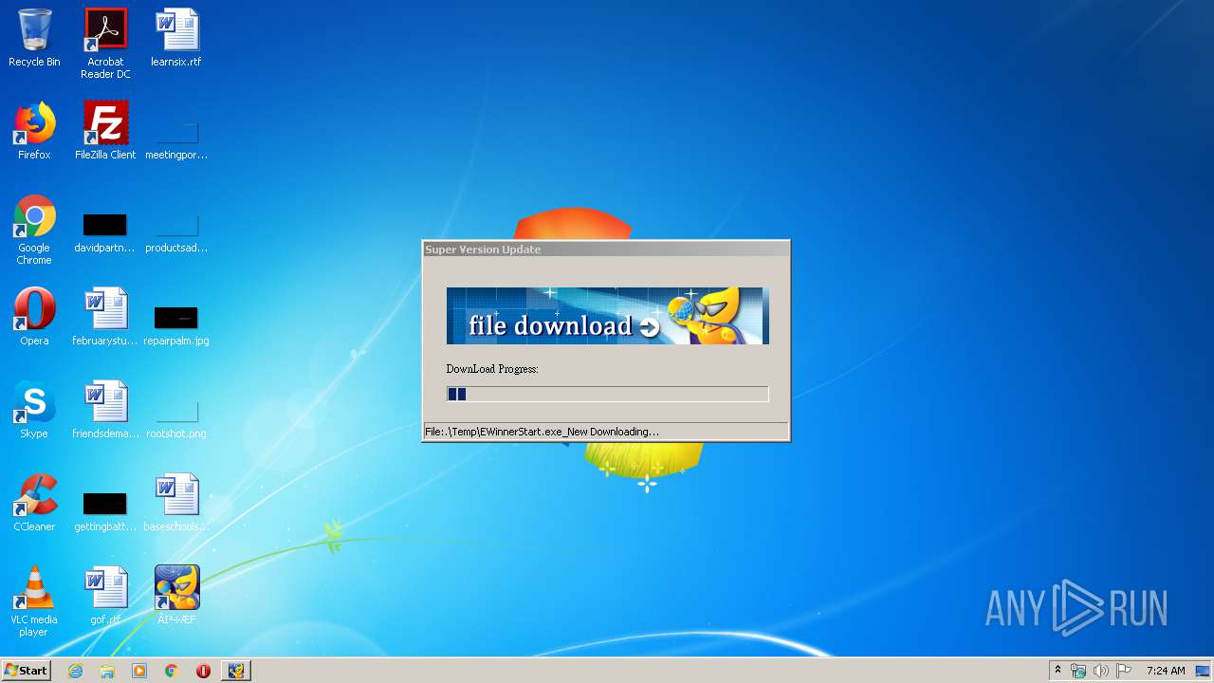1214x683 pixels.
Task: Select the februarystu... Word document
Action: [105, 317]
